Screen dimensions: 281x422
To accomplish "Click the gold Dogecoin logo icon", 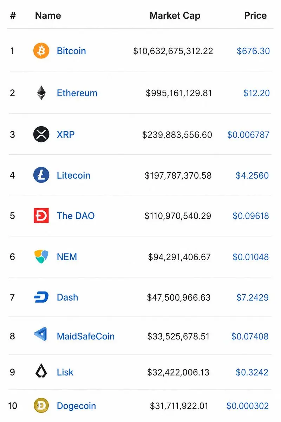I will coord(41,406).
